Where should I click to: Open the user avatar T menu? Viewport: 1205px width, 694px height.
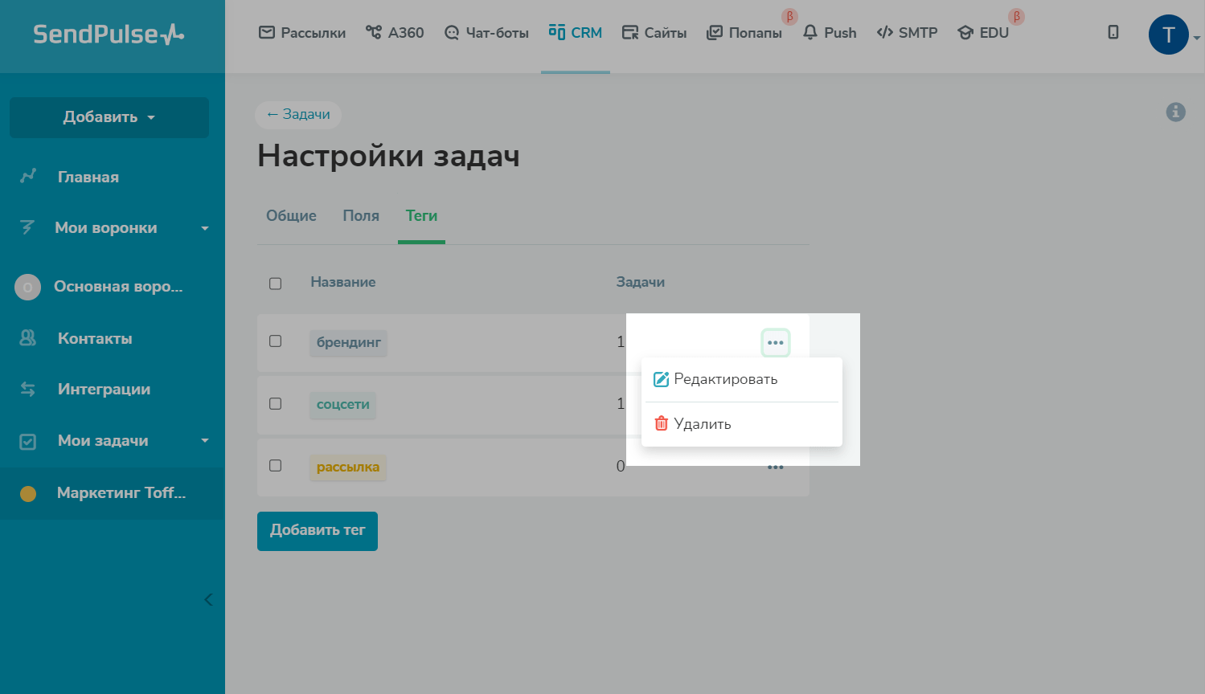click(x=1168, y=35)
